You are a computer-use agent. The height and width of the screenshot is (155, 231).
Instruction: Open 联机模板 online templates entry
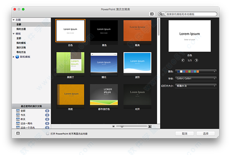[x=25, y=57]
